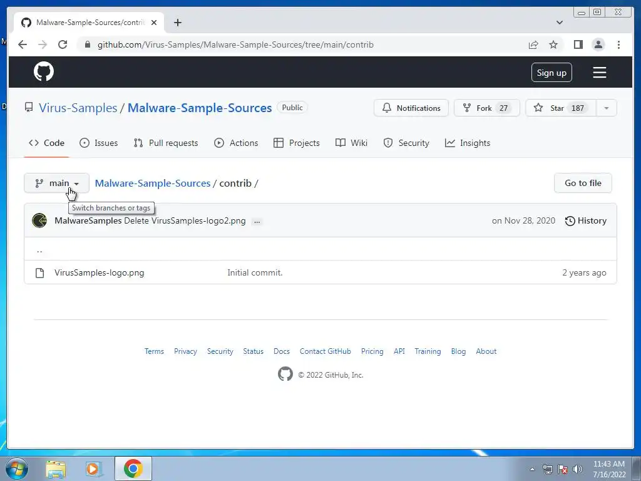Viewport: 641px width, 481px height.
Task: Open the Issues tab
Action: 98,143
